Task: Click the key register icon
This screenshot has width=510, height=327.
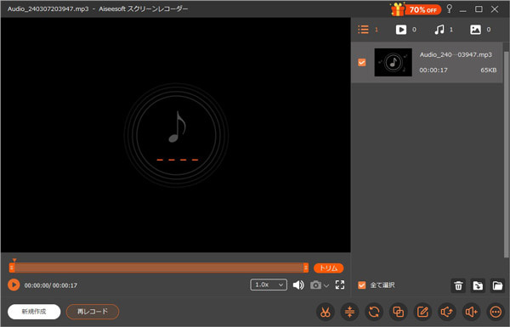Action: [x=449, y=8]
